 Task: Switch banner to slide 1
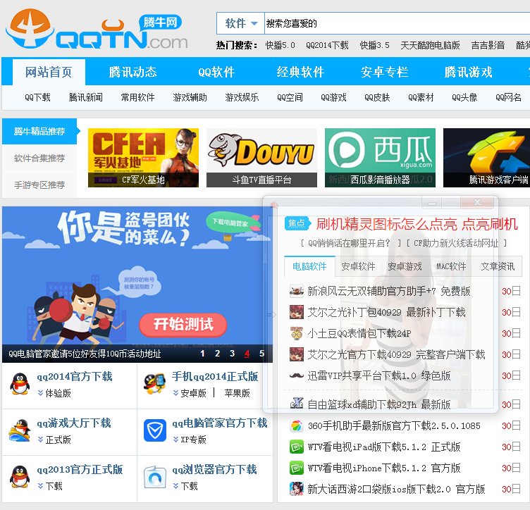coord(202,354)
